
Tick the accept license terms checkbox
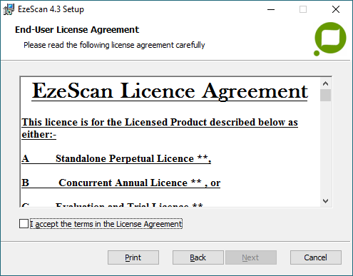24,224
